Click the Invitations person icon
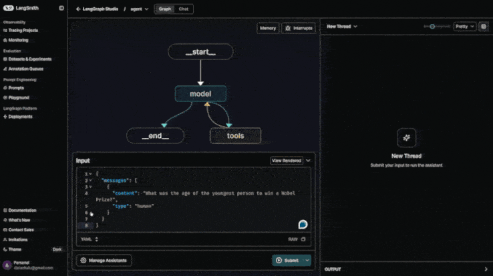 (x=5, y=239)
